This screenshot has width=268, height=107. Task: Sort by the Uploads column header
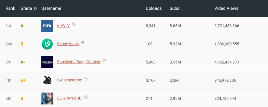pos(154,8)
